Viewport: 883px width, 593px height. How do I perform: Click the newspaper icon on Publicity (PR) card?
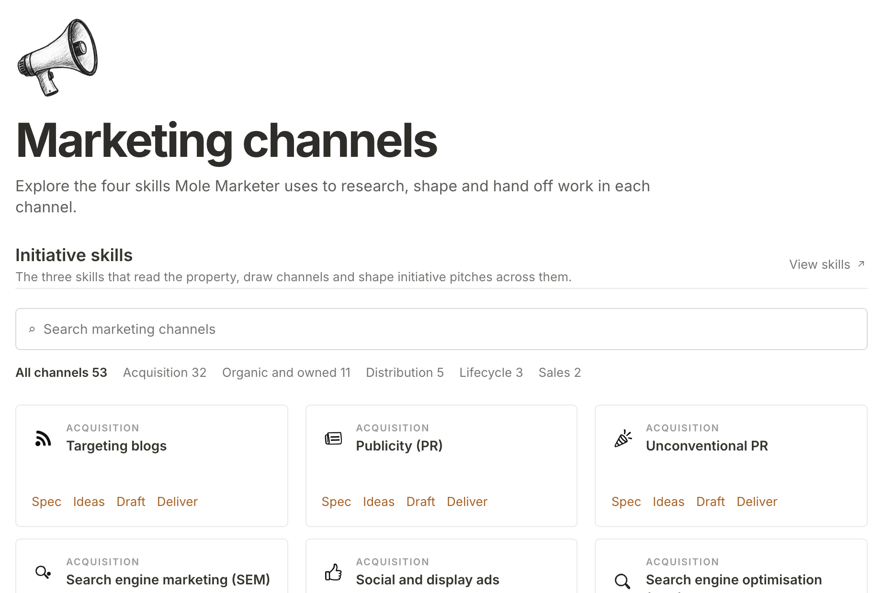[x=333, y=438]
